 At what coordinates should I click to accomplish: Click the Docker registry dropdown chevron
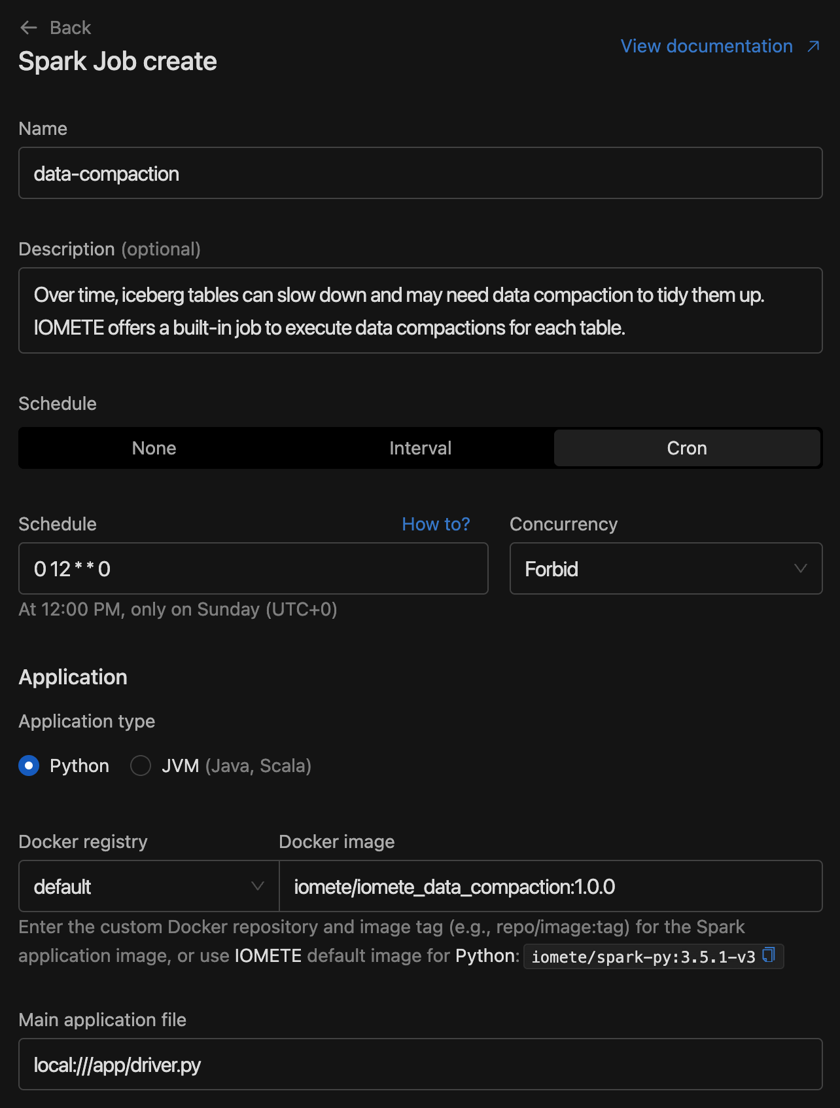coord(258,886)
